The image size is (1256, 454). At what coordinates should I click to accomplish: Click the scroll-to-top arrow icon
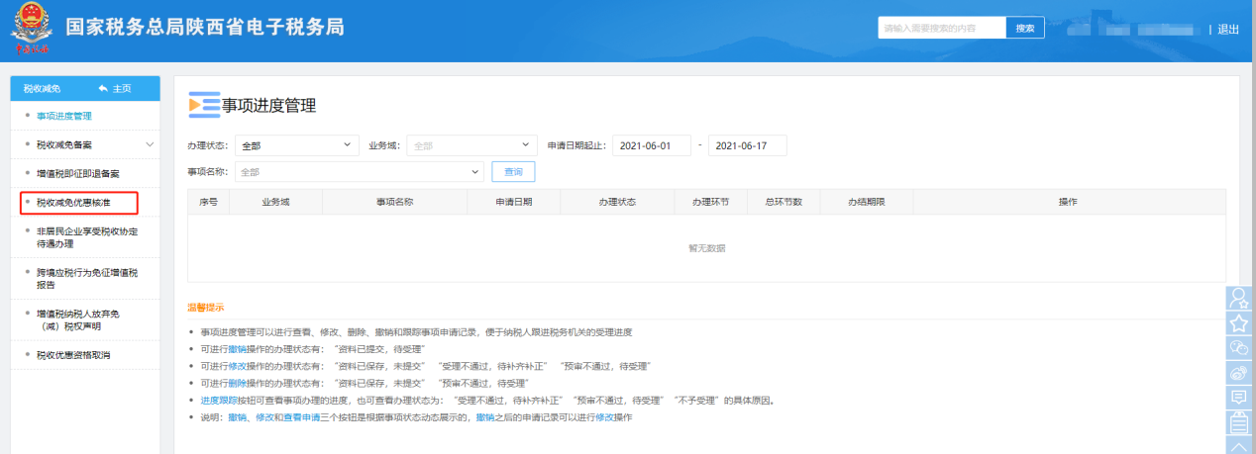click(x=1239, y=446)
